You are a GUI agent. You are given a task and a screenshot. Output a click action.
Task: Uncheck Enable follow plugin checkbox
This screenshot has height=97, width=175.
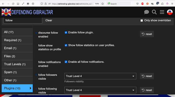pyautogui.click(x=66, y=32)
